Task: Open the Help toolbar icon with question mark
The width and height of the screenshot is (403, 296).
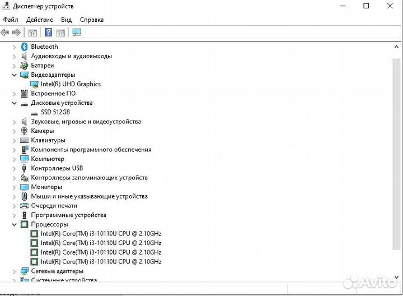Action: pyautogui.click(x=48, y=33)
